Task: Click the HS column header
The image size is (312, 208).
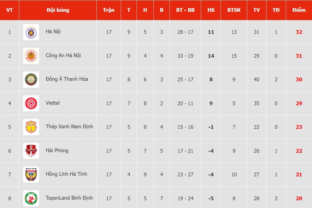Action: 211,10
